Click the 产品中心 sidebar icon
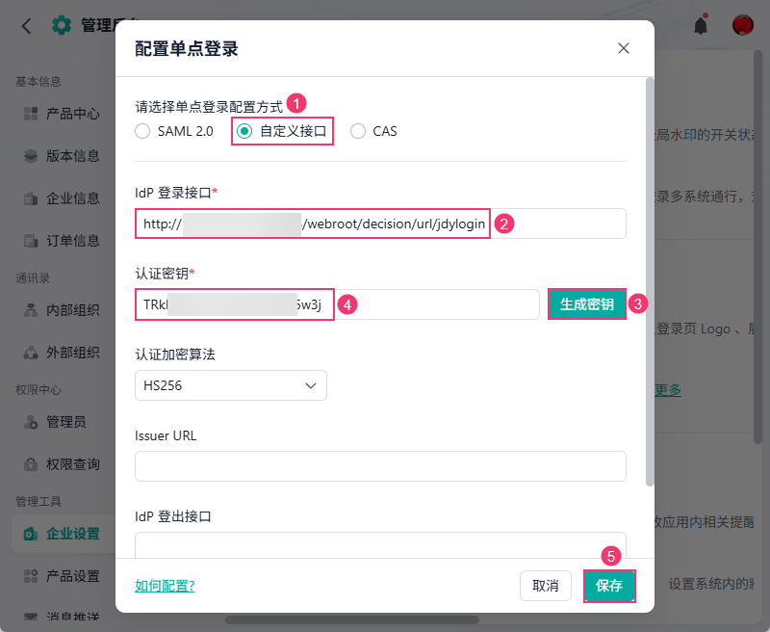The height and width of the screenshot is (632, 770). tap(31, 114)
